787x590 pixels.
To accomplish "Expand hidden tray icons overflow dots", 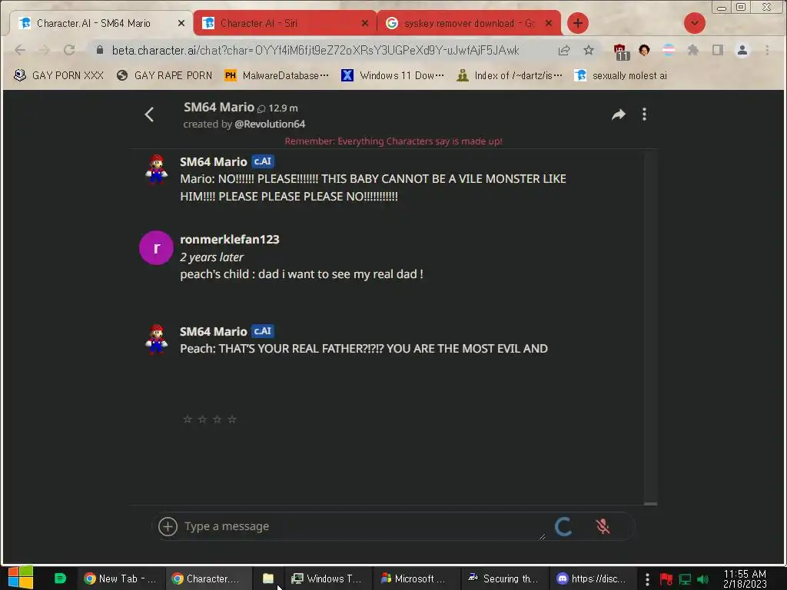I will pyautogui.click(x=647, y=579).
